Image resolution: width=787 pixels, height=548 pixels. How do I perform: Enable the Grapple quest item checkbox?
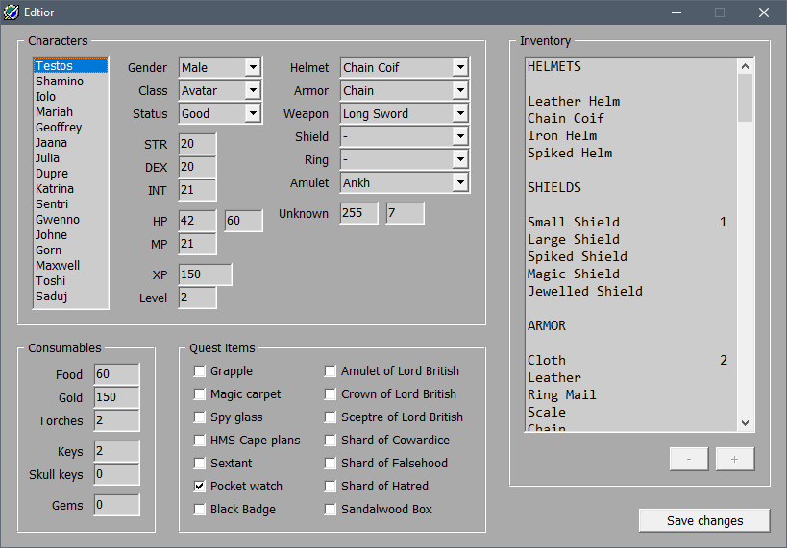click(200, 371)
